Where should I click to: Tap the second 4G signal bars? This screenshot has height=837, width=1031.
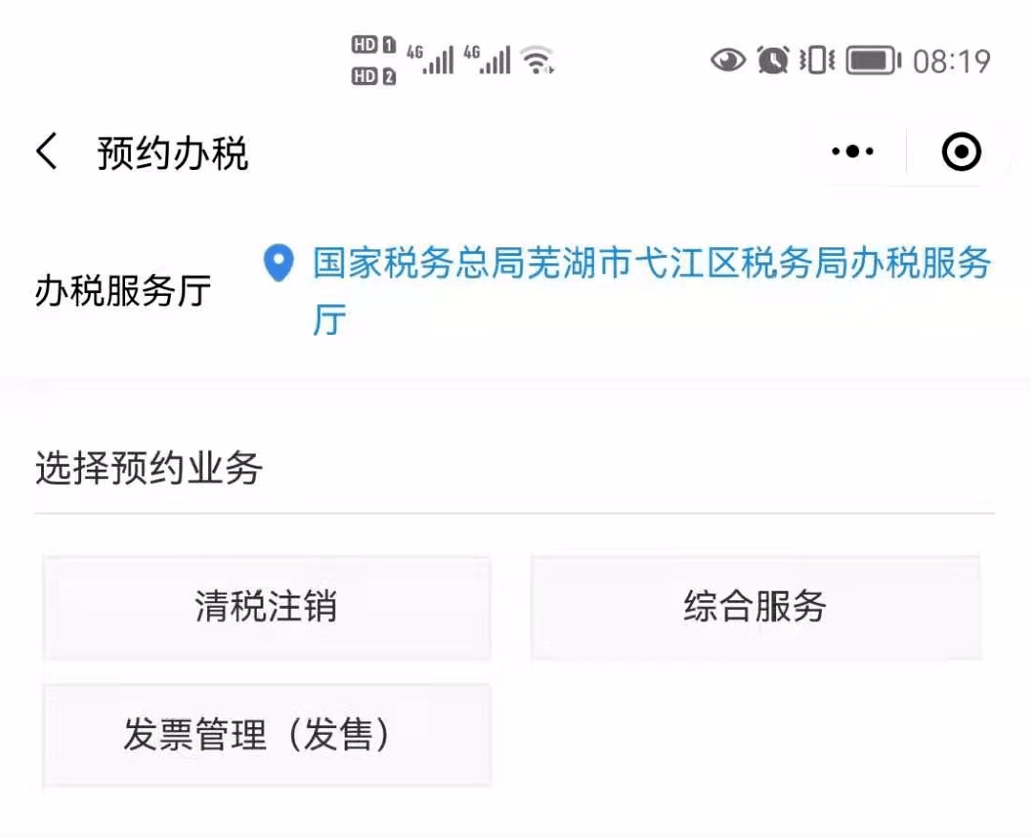pos(487,59)
